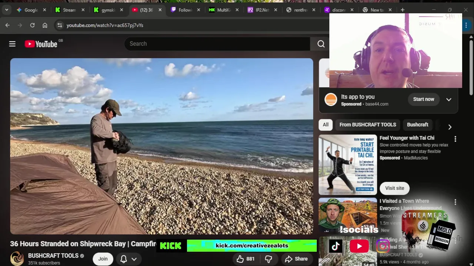Reload the page with the refresh icon

pyautogui.click(x=32, y=25)
